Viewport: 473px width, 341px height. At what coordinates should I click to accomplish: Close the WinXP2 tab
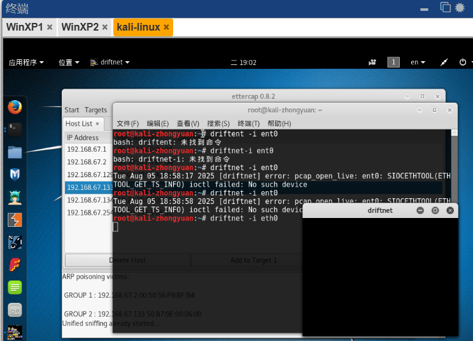point(105,27)
